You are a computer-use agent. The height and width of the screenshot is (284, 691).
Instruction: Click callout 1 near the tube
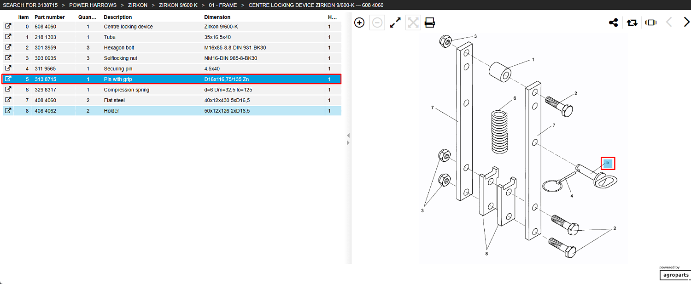(533, 60)
